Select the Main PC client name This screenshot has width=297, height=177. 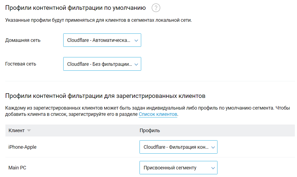click(x=17, y=168)
